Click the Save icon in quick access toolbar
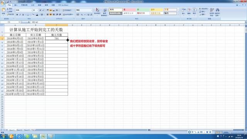The width and height of the screenshot is (247, 139). 8,2
